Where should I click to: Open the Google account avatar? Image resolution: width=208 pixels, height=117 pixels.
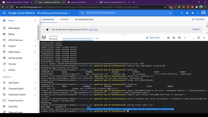coord(203,13)
